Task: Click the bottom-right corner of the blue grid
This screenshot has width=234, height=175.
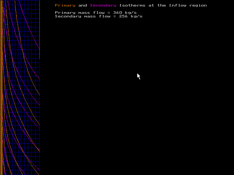Action: 39,174
